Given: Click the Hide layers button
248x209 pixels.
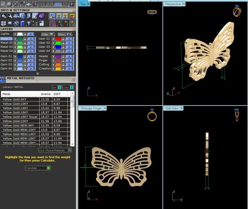Looking at the screenshot, I should (48, 34).
